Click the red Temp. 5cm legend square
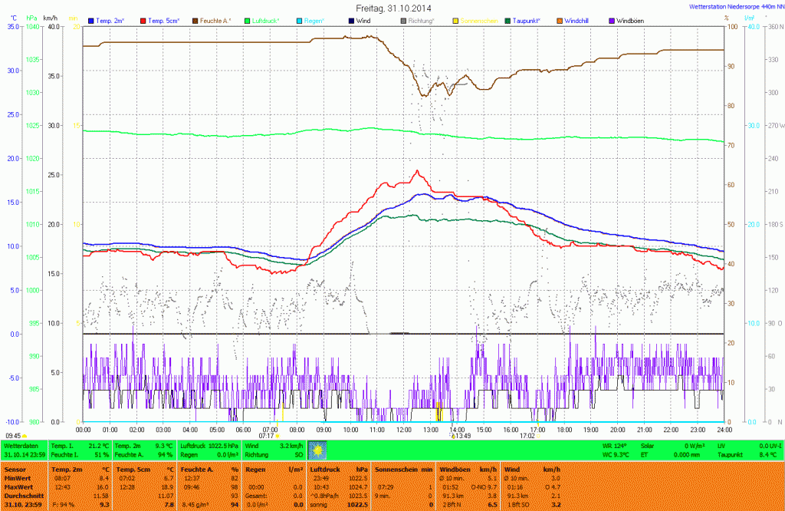This screenshot has height=511, width=785. tap(143, 21)
